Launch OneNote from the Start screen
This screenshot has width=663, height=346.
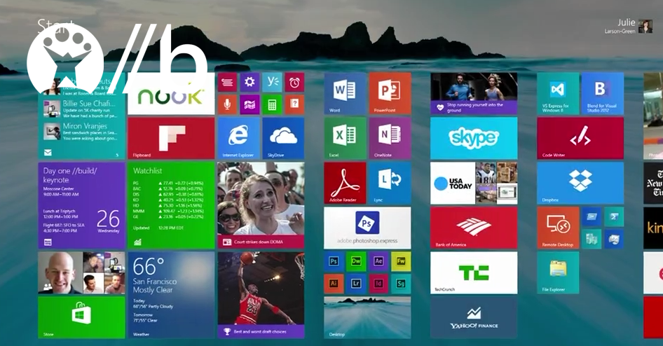coord(390,138)
